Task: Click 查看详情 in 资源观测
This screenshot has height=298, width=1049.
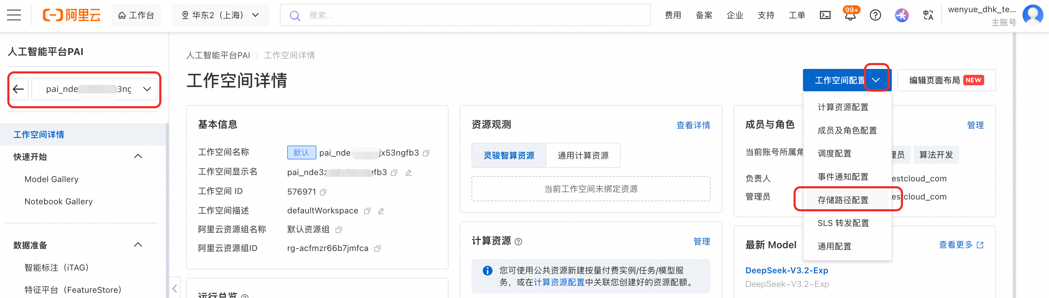Action: [693, 125]
